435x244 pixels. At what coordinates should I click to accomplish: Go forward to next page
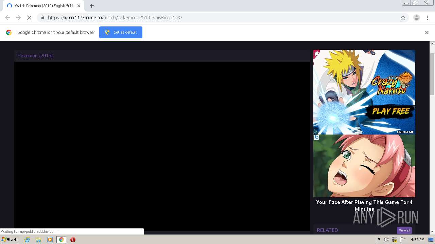point(18,18)
